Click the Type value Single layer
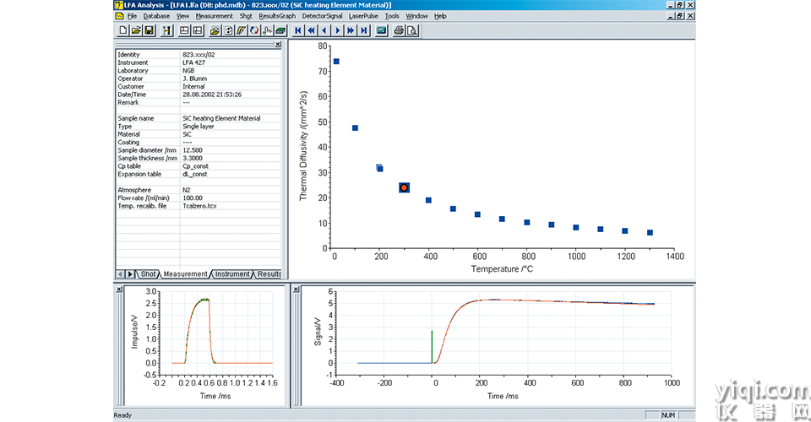 pos(198,126)
